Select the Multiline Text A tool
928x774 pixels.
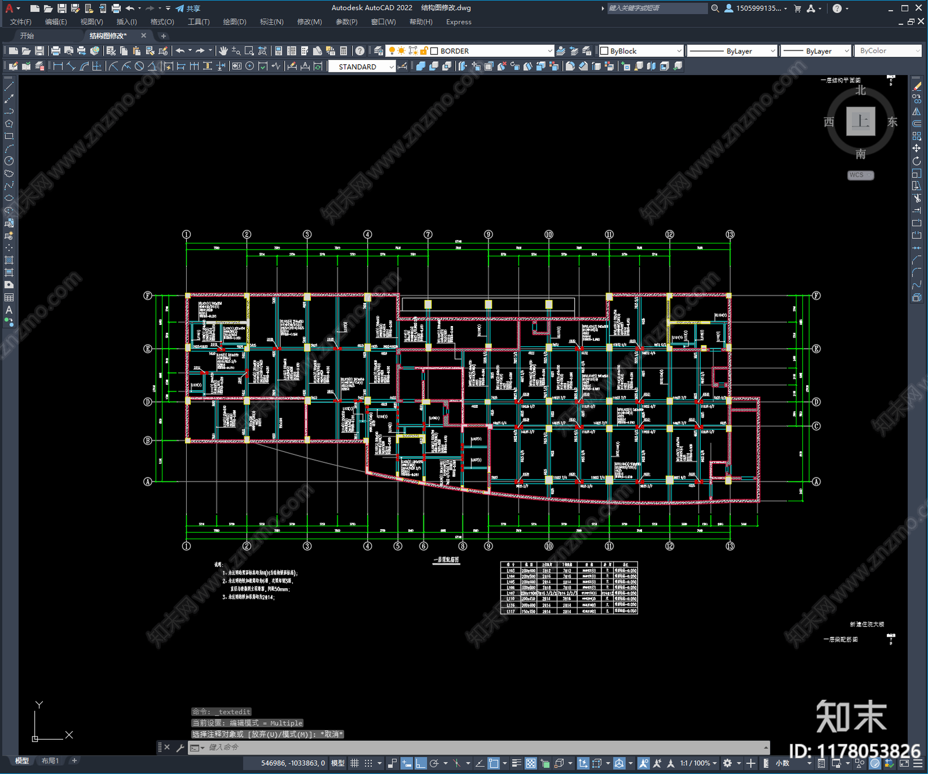coord(9,310)
